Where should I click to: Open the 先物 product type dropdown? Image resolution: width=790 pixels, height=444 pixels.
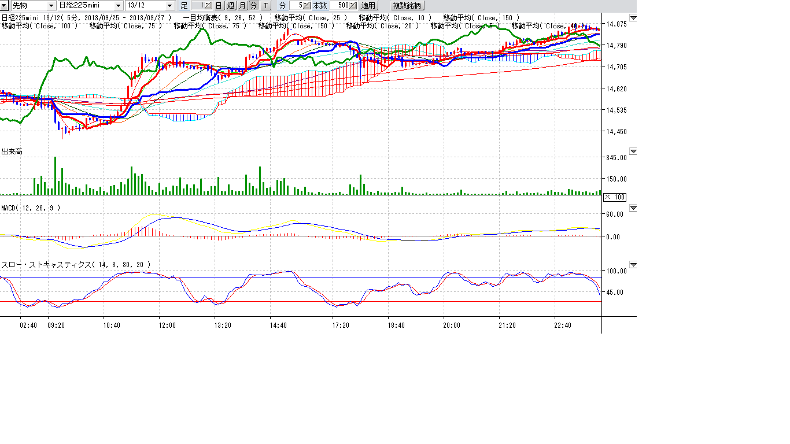coord(51,6)
